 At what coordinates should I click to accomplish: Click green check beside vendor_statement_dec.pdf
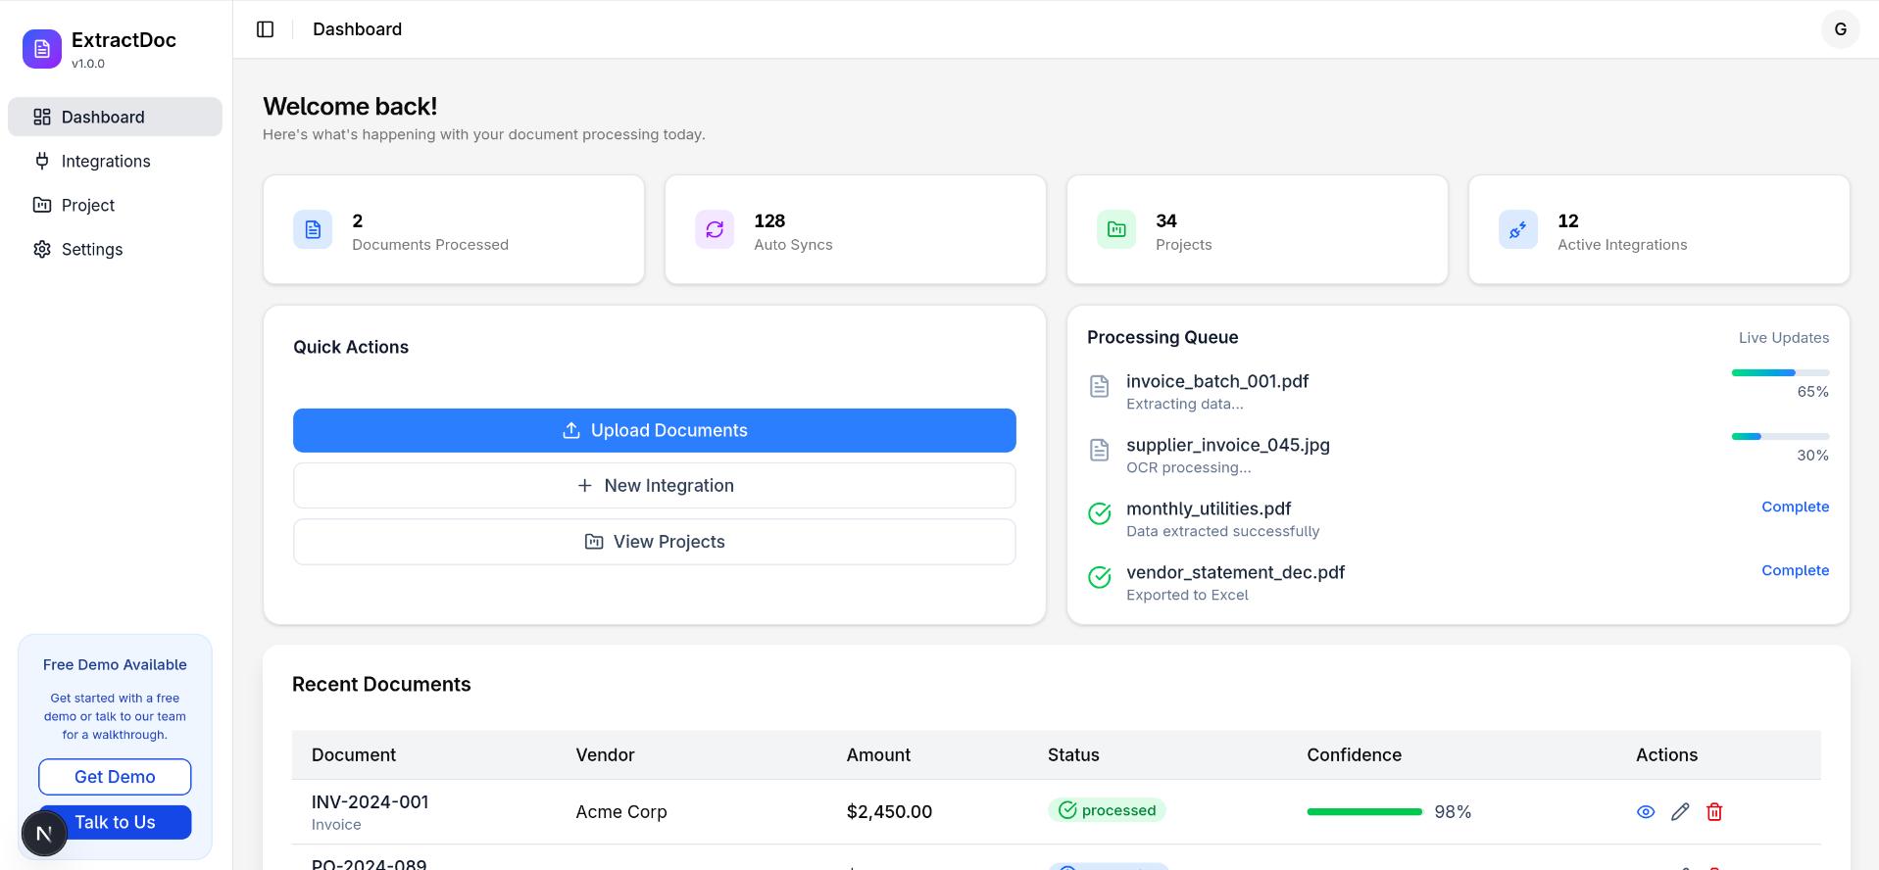pyautogui.click(x=1100, y=577)
